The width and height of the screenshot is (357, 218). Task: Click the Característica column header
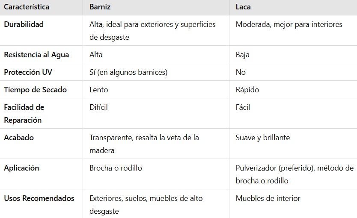[x=27, y=7]
